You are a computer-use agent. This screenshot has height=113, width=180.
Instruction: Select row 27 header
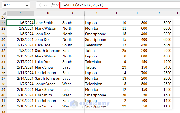(x=3, y=23)
